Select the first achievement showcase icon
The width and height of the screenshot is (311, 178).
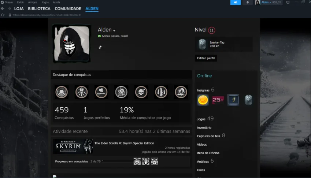(x=62, y=92)
